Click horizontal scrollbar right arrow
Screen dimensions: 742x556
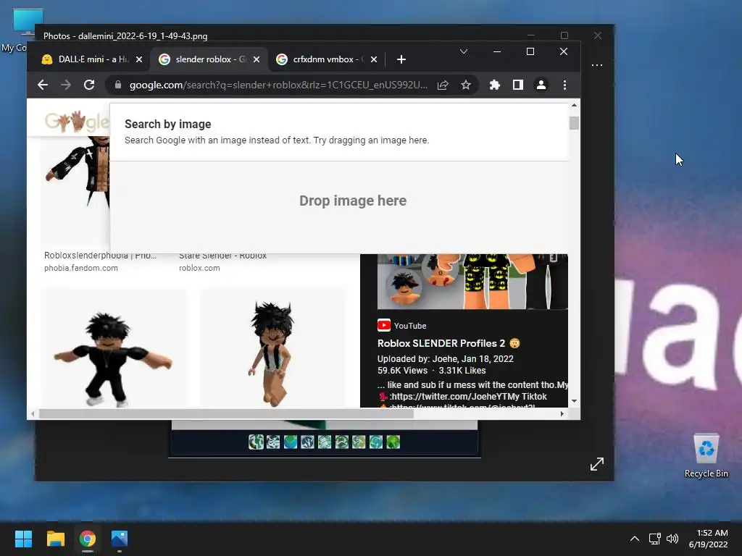(x=562, y=413)
